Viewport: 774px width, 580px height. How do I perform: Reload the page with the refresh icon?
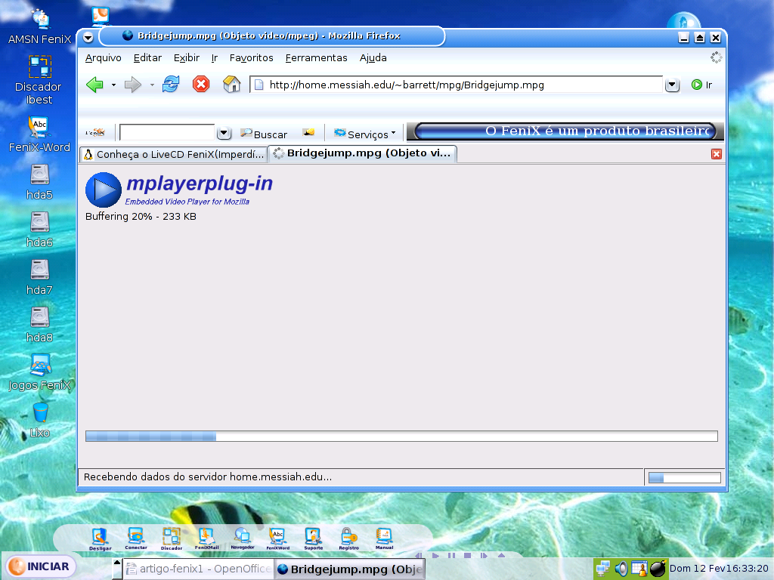tap(171, 85)
